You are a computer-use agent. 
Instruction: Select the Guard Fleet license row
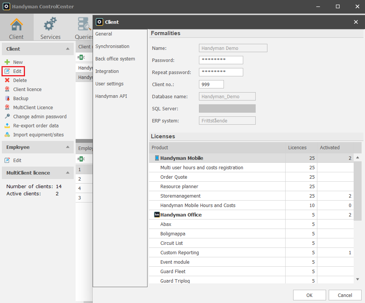coord(252,271)
